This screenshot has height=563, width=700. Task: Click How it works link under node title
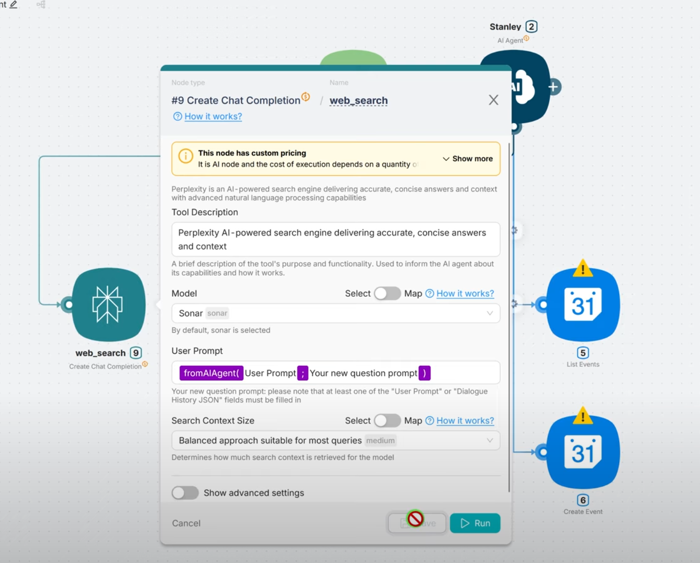coord(213,117)
